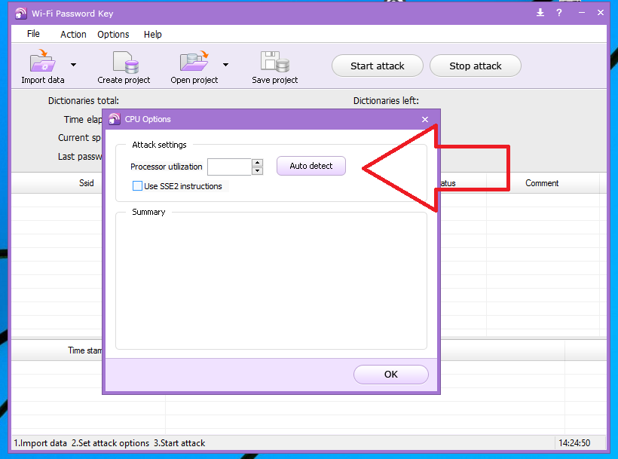Expand the Open project dropdown arrow
Viewport: 618px width, 459px height.
(225, 65)
